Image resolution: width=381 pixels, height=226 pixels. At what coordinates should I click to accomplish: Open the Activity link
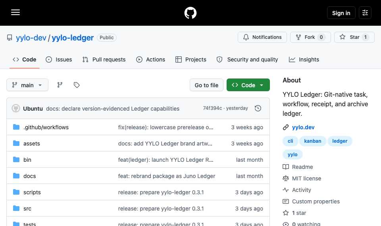pyautogui.click(x=301, y=190)
